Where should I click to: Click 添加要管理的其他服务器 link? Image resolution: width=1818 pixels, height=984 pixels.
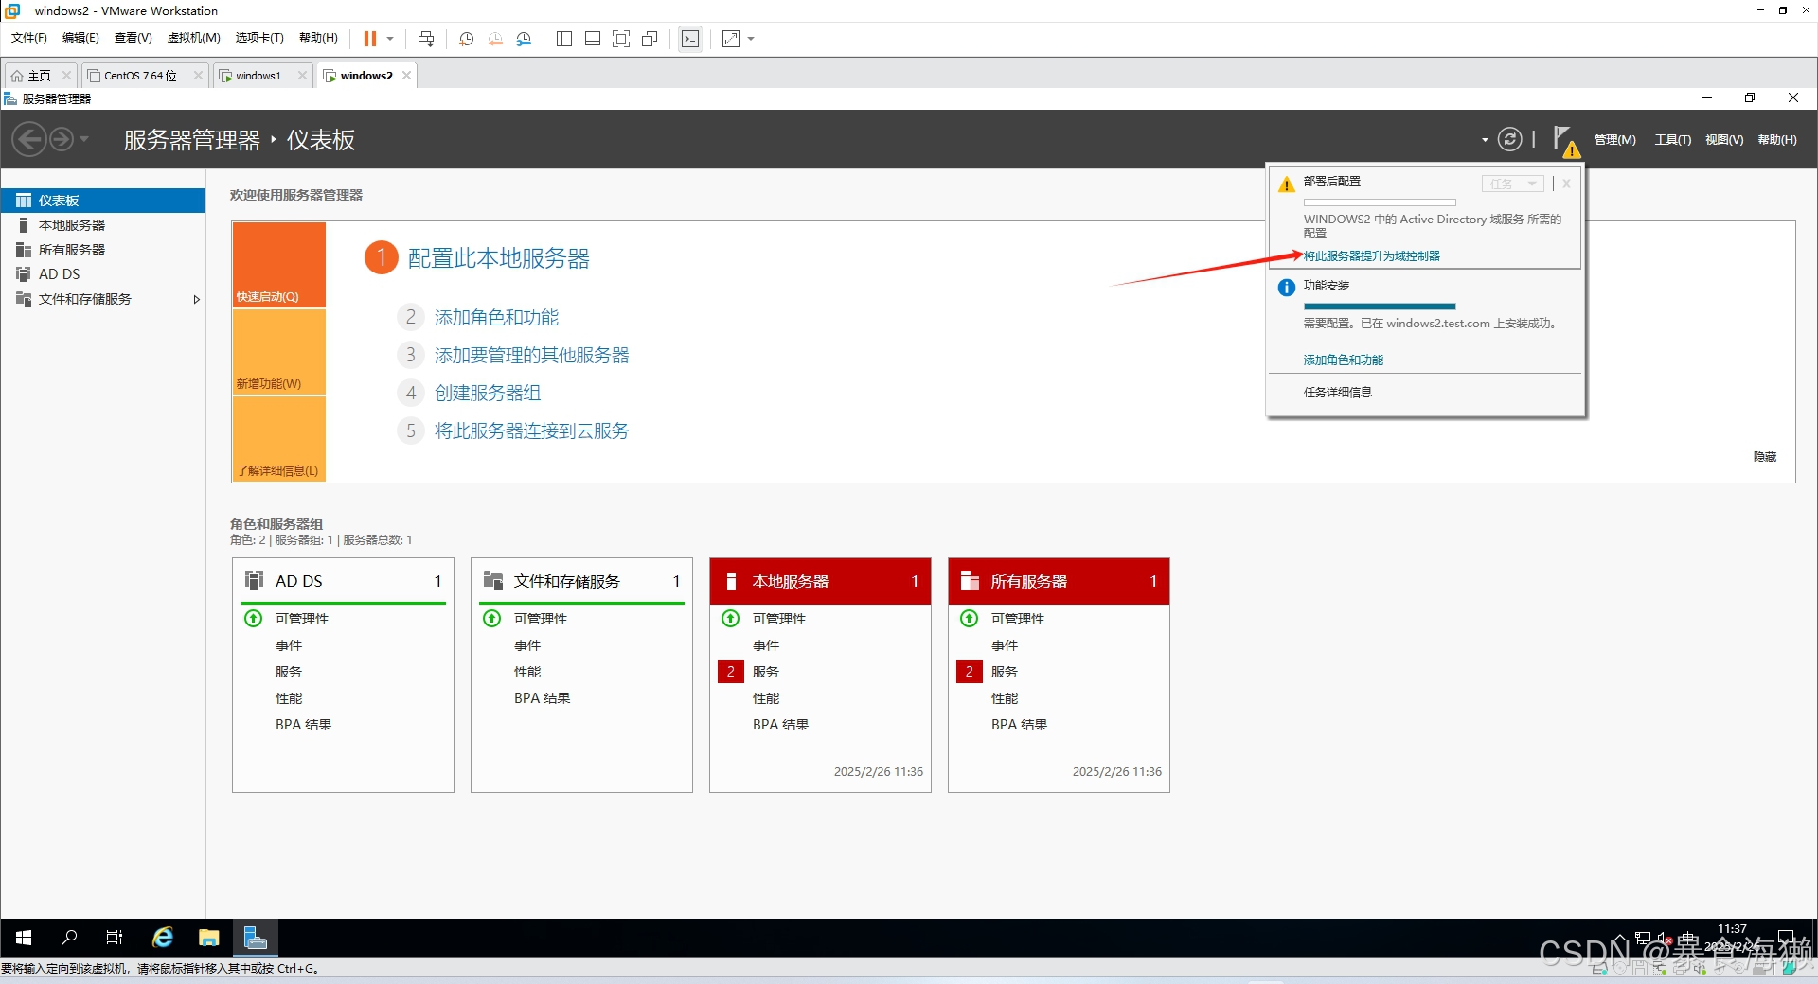pos(531,356)
